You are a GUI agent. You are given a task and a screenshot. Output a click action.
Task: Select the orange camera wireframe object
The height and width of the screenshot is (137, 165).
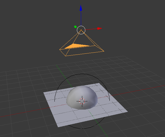(x=82, y=43)
